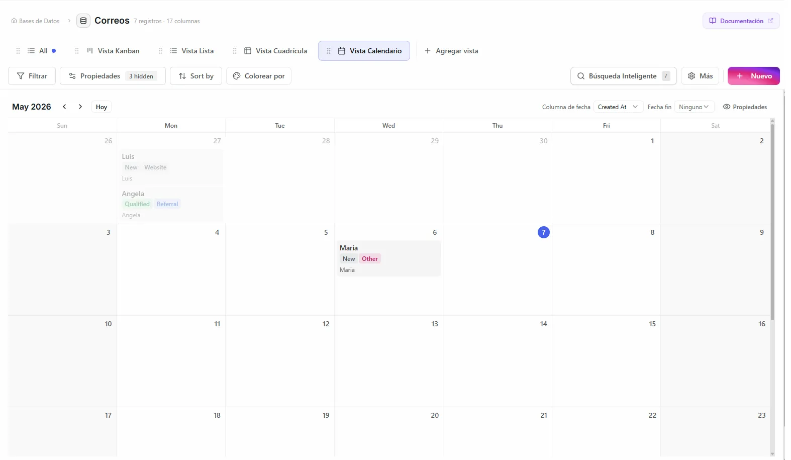Open the Más settings menu

[700, 76]
